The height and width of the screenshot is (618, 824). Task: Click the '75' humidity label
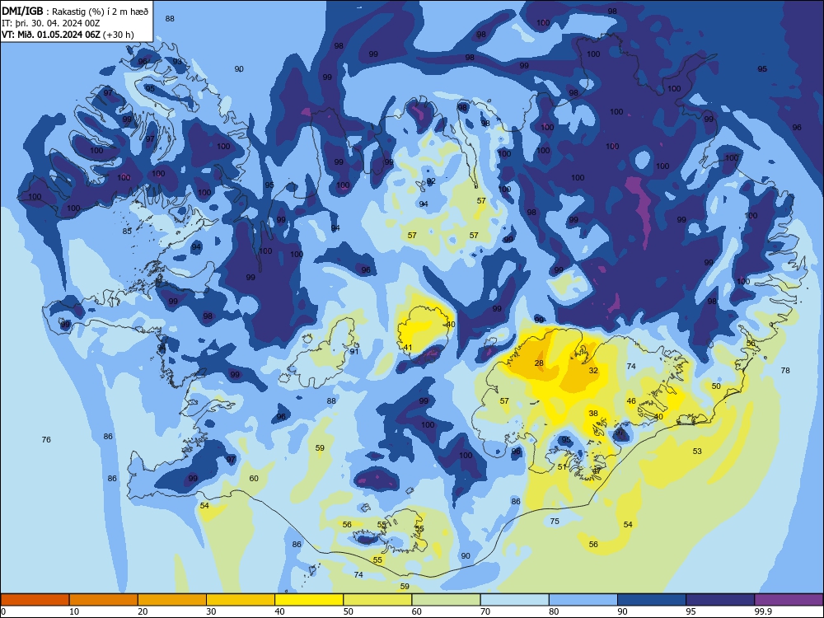pyautogui.click(x=555, y=522)
